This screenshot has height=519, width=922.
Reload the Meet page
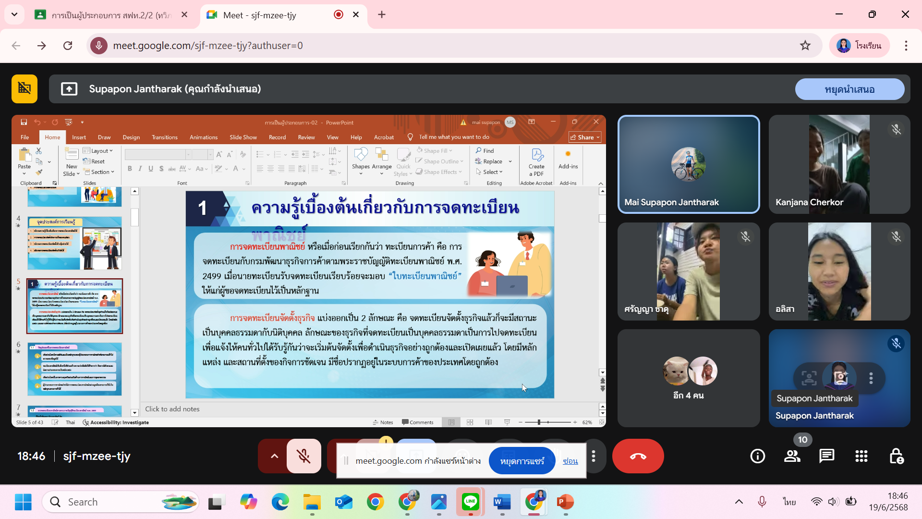click(x=68, y=46)
